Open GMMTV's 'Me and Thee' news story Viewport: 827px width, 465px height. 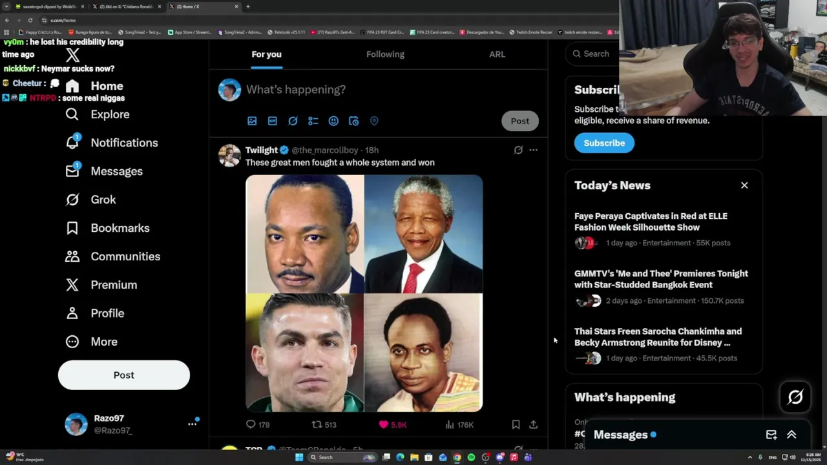click(664, 287)
